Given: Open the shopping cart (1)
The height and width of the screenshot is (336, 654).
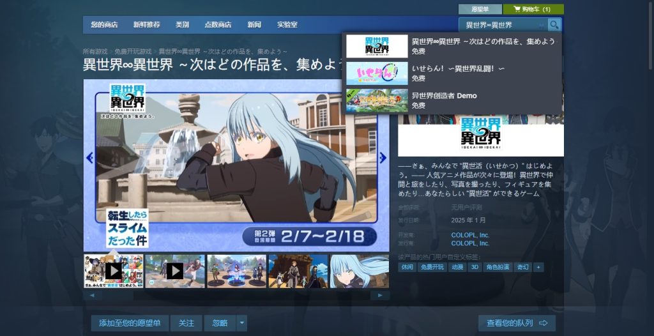Looking at the screenshot, I should pyautogui.click(x=533, y=9).
